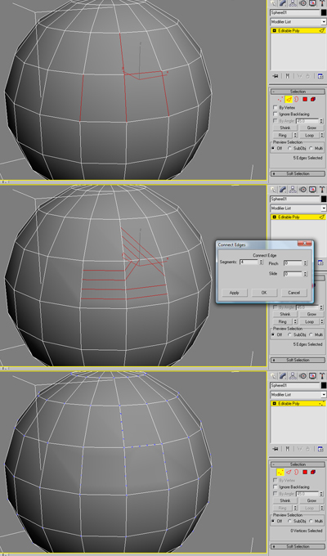The width and height of the screenshot is (327, 556).
Task: Toggle Show End Result in no-dialog edge-mode screenshot
Action: (x=287, y=76)
